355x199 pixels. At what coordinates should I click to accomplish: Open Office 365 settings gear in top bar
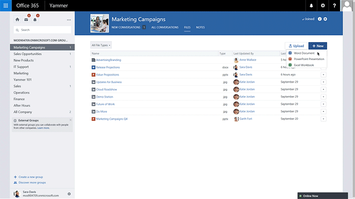323,6
